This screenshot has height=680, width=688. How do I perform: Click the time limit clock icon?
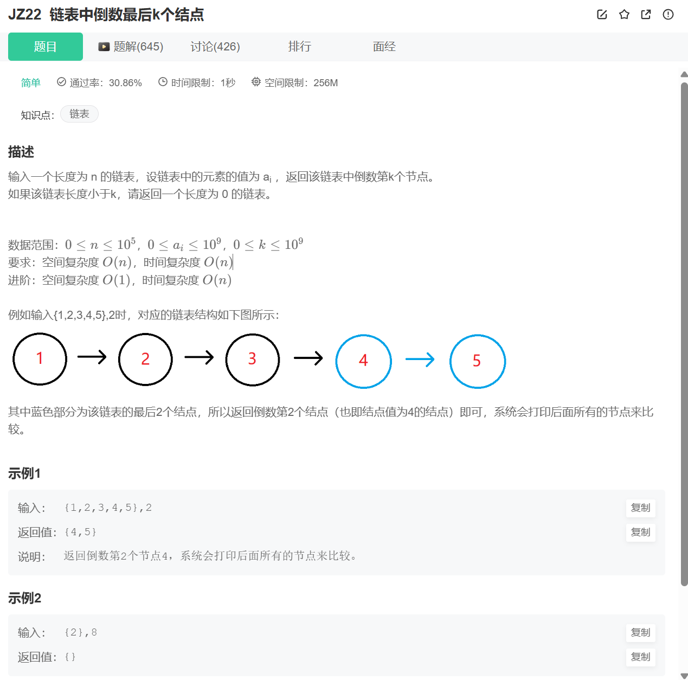(163, 82)
